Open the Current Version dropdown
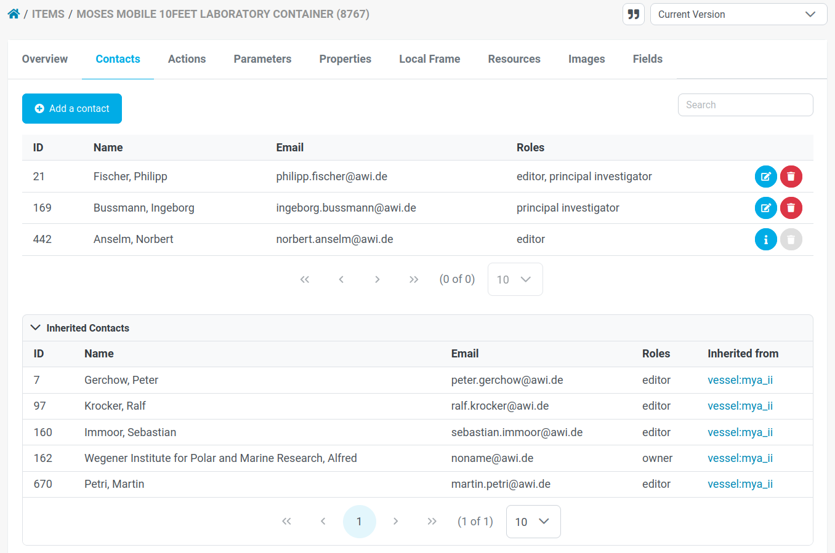Screen dimensions: 835x553 pyautogui.click(x=738, y=14)
